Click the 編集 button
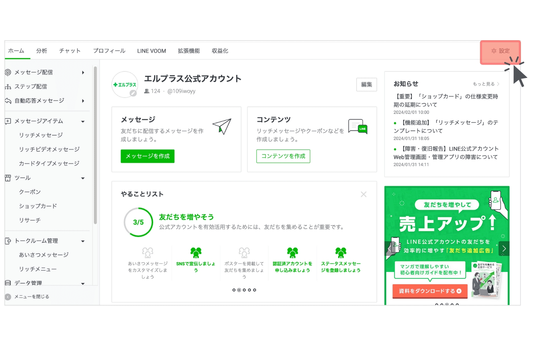 click(x=367, y=84)
